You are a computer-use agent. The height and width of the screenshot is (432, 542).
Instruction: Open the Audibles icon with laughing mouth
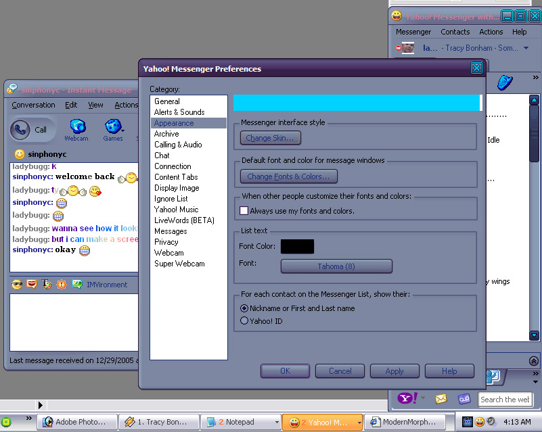(x=31, y=284)
